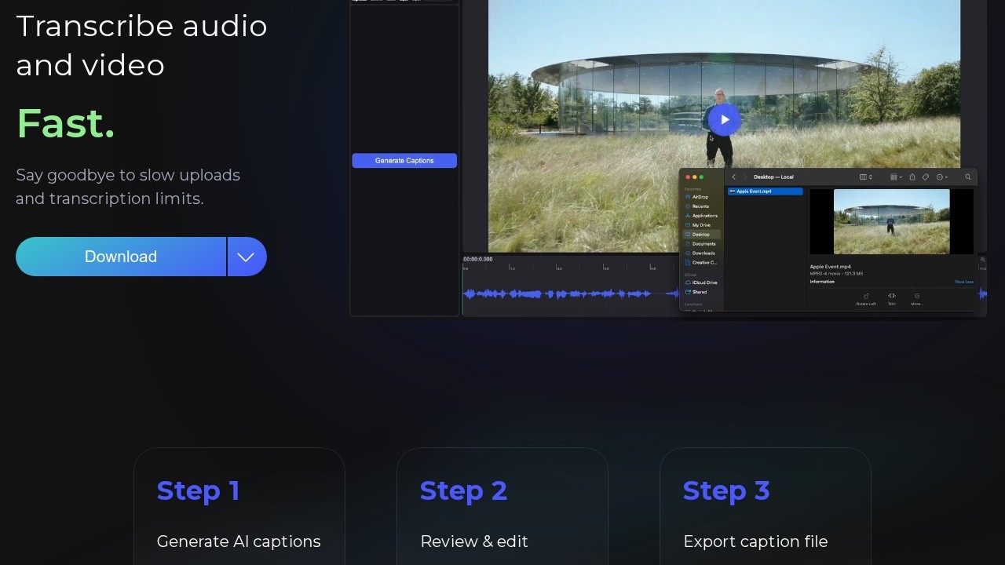Click the Finder back arrow

pos(734,177)
